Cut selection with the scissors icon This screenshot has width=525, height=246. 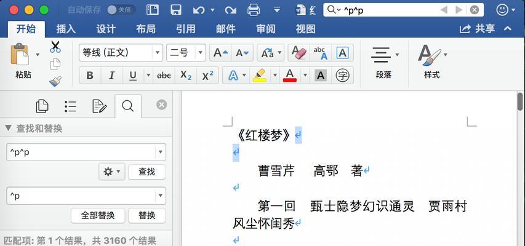[55, 47]
